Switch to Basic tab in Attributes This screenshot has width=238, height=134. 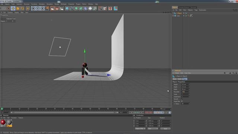[x=174, y=79]
